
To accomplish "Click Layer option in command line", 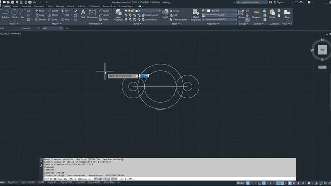I will [x=114, y=179].
